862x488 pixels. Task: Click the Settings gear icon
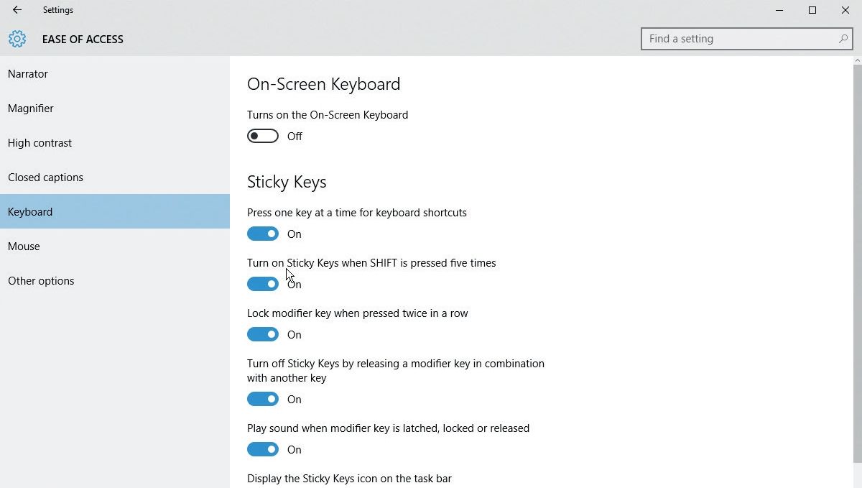pos(17,40)
